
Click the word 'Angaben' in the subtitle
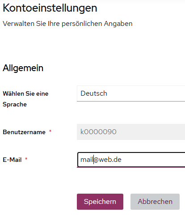pyautogui.click(x=118, y=24)
